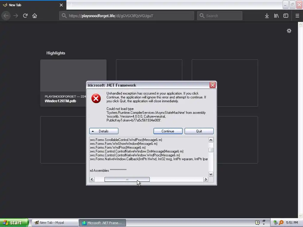Open the hamburger menu in Mypal
Screen dimensions: 303x227
click(x=297, y=16)
